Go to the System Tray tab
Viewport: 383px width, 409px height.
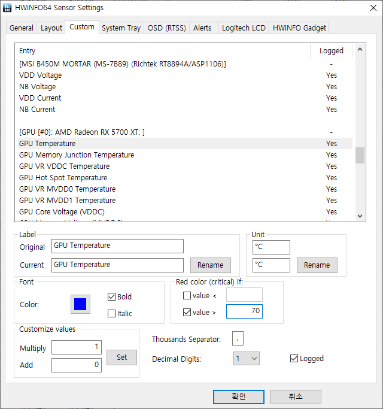pos(121,28)
